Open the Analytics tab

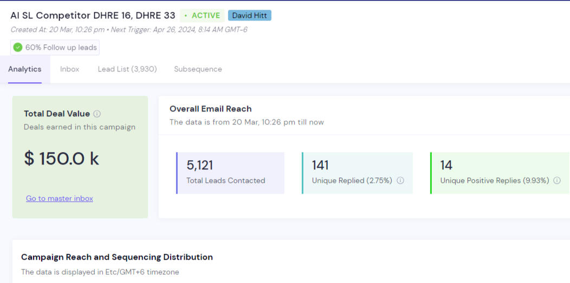coord(25,69)
